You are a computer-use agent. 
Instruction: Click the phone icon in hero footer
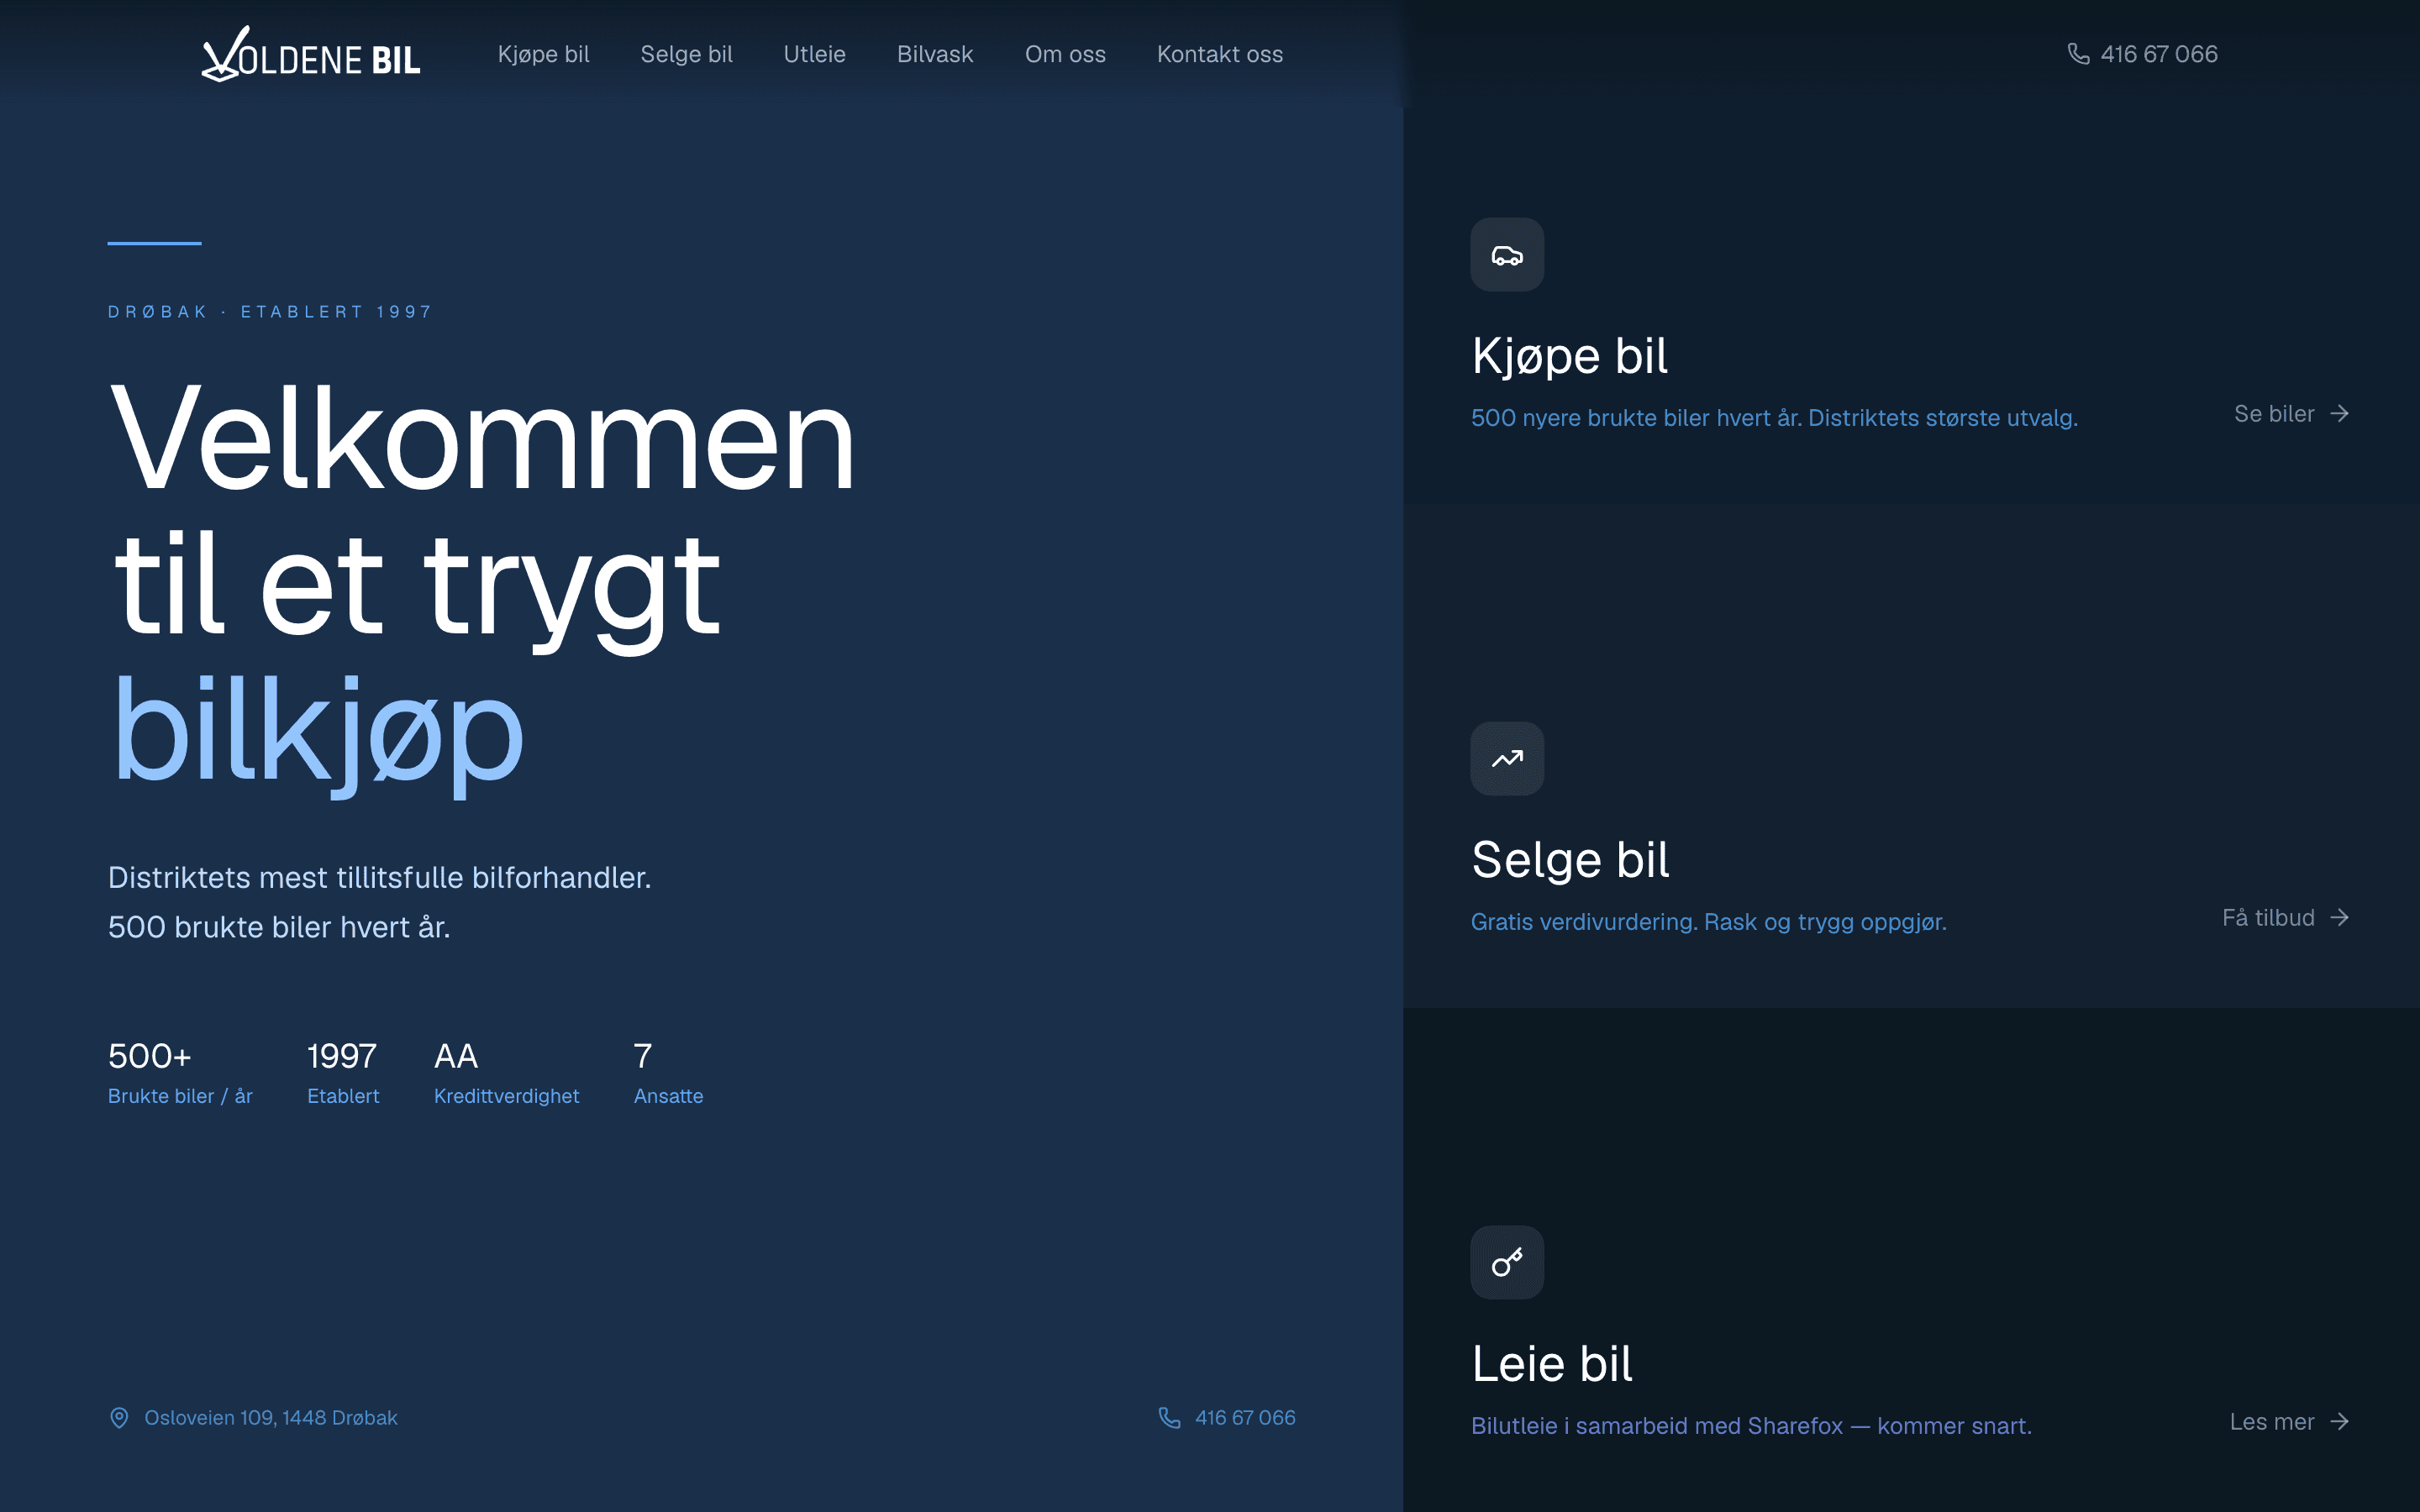(x=1169, y=1418)
